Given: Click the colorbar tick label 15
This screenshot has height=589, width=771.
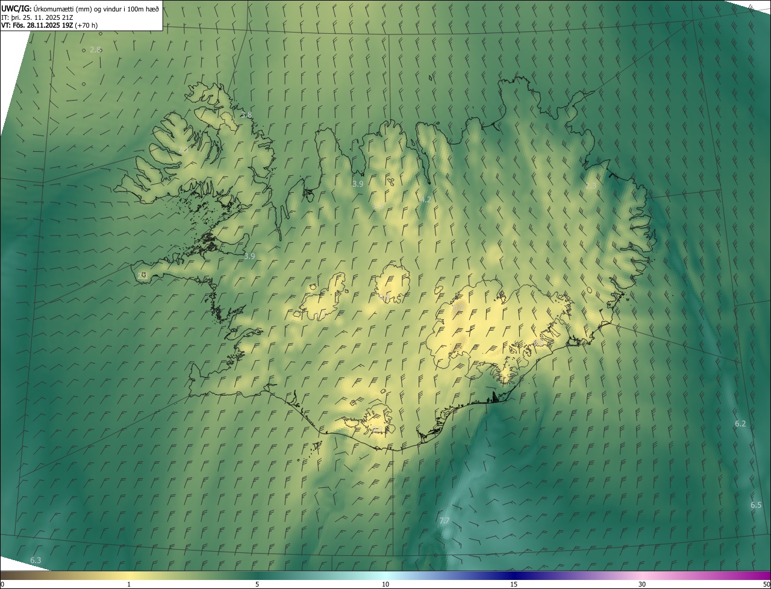Looking at the screenshot, I should (x=514, y=585).
